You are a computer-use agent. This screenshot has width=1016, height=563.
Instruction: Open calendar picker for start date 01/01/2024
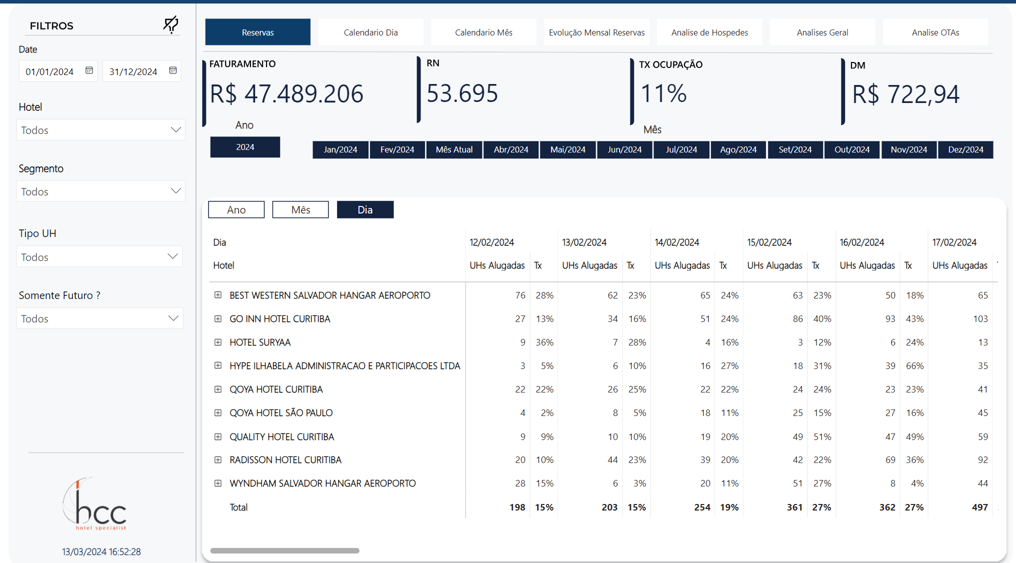click(x=89, y=70)
